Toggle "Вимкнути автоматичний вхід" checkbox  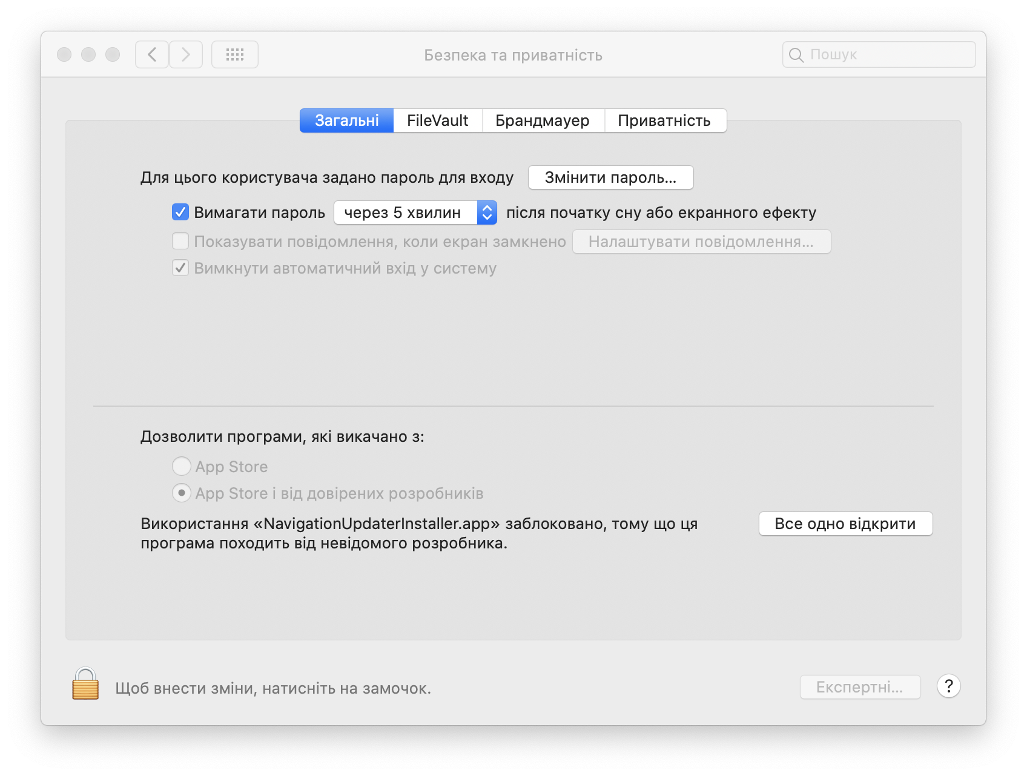(x=180, y=268)
